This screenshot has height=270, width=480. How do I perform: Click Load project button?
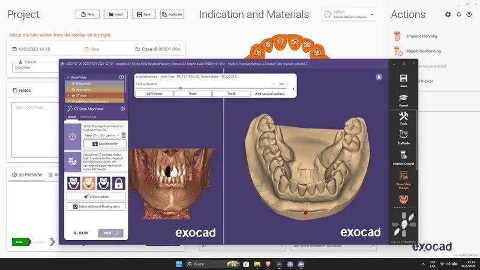point(116,14)
